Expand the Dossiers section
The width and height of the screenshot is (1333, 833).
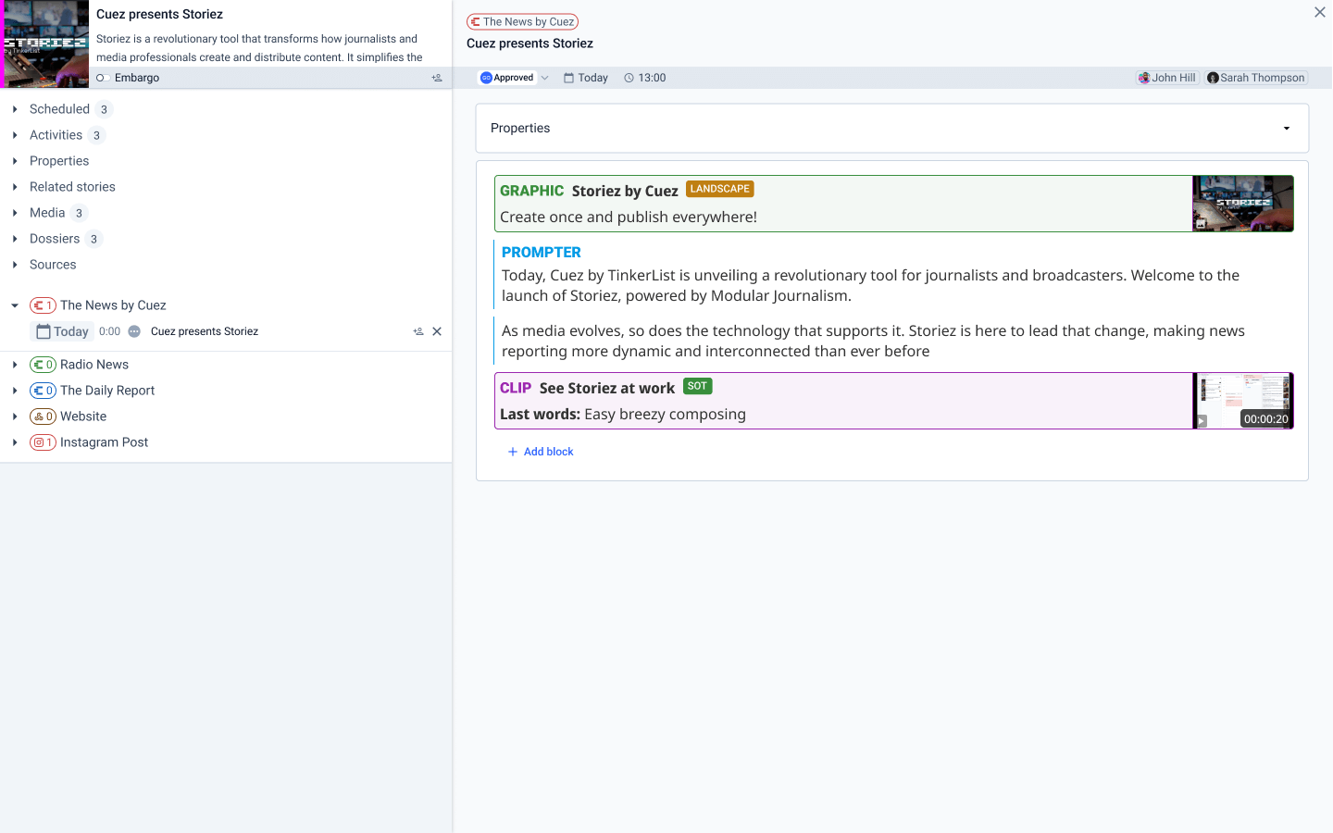(x=15, y=239)
